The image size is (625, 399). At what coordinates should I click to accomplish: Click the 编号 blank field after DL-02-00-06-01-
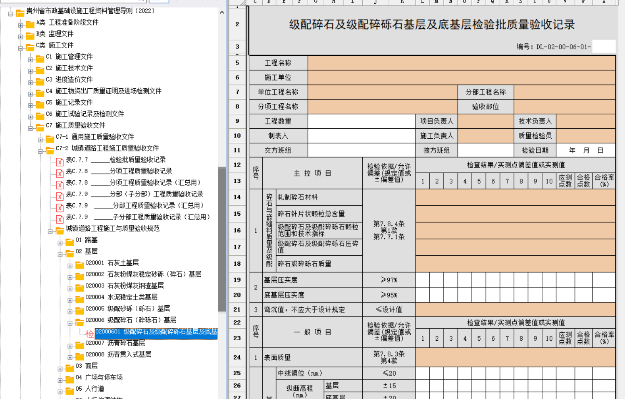point(603,47)
